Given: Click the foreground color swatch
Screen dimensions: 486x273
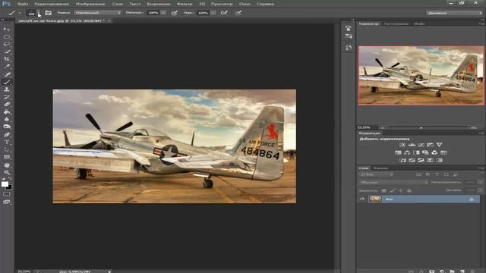Looking at the screenshot, I should click(5, 184).
